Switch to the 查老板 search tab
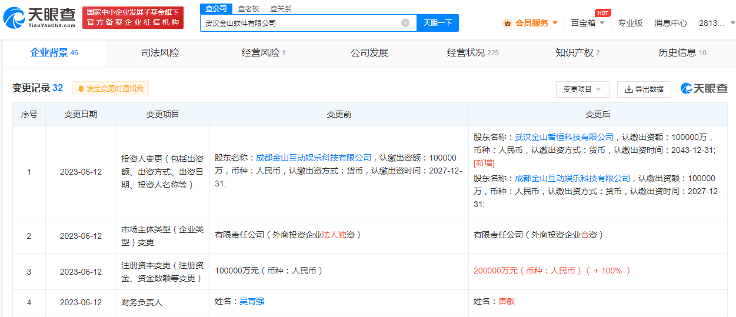Image resolution: width=736 pixels, height=317 pixels. pos(248,9)
